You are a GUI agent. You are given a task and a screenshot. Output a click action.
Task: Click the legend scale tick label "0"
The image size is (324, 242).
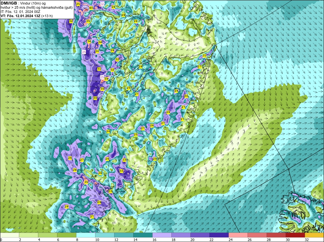coord(1,240)
